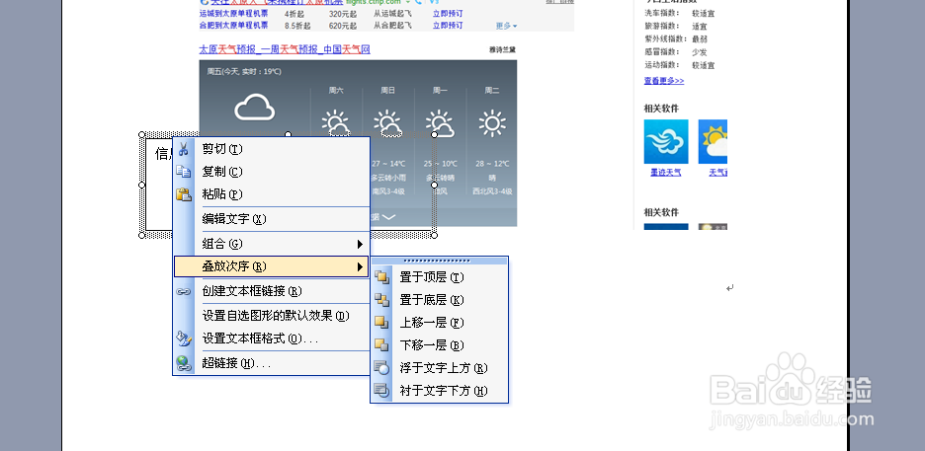This screenshot has width=925, height=451.
Task: Click the 周五(今天, 实时: 19℃) label
Action: click(x=244, y=72)
